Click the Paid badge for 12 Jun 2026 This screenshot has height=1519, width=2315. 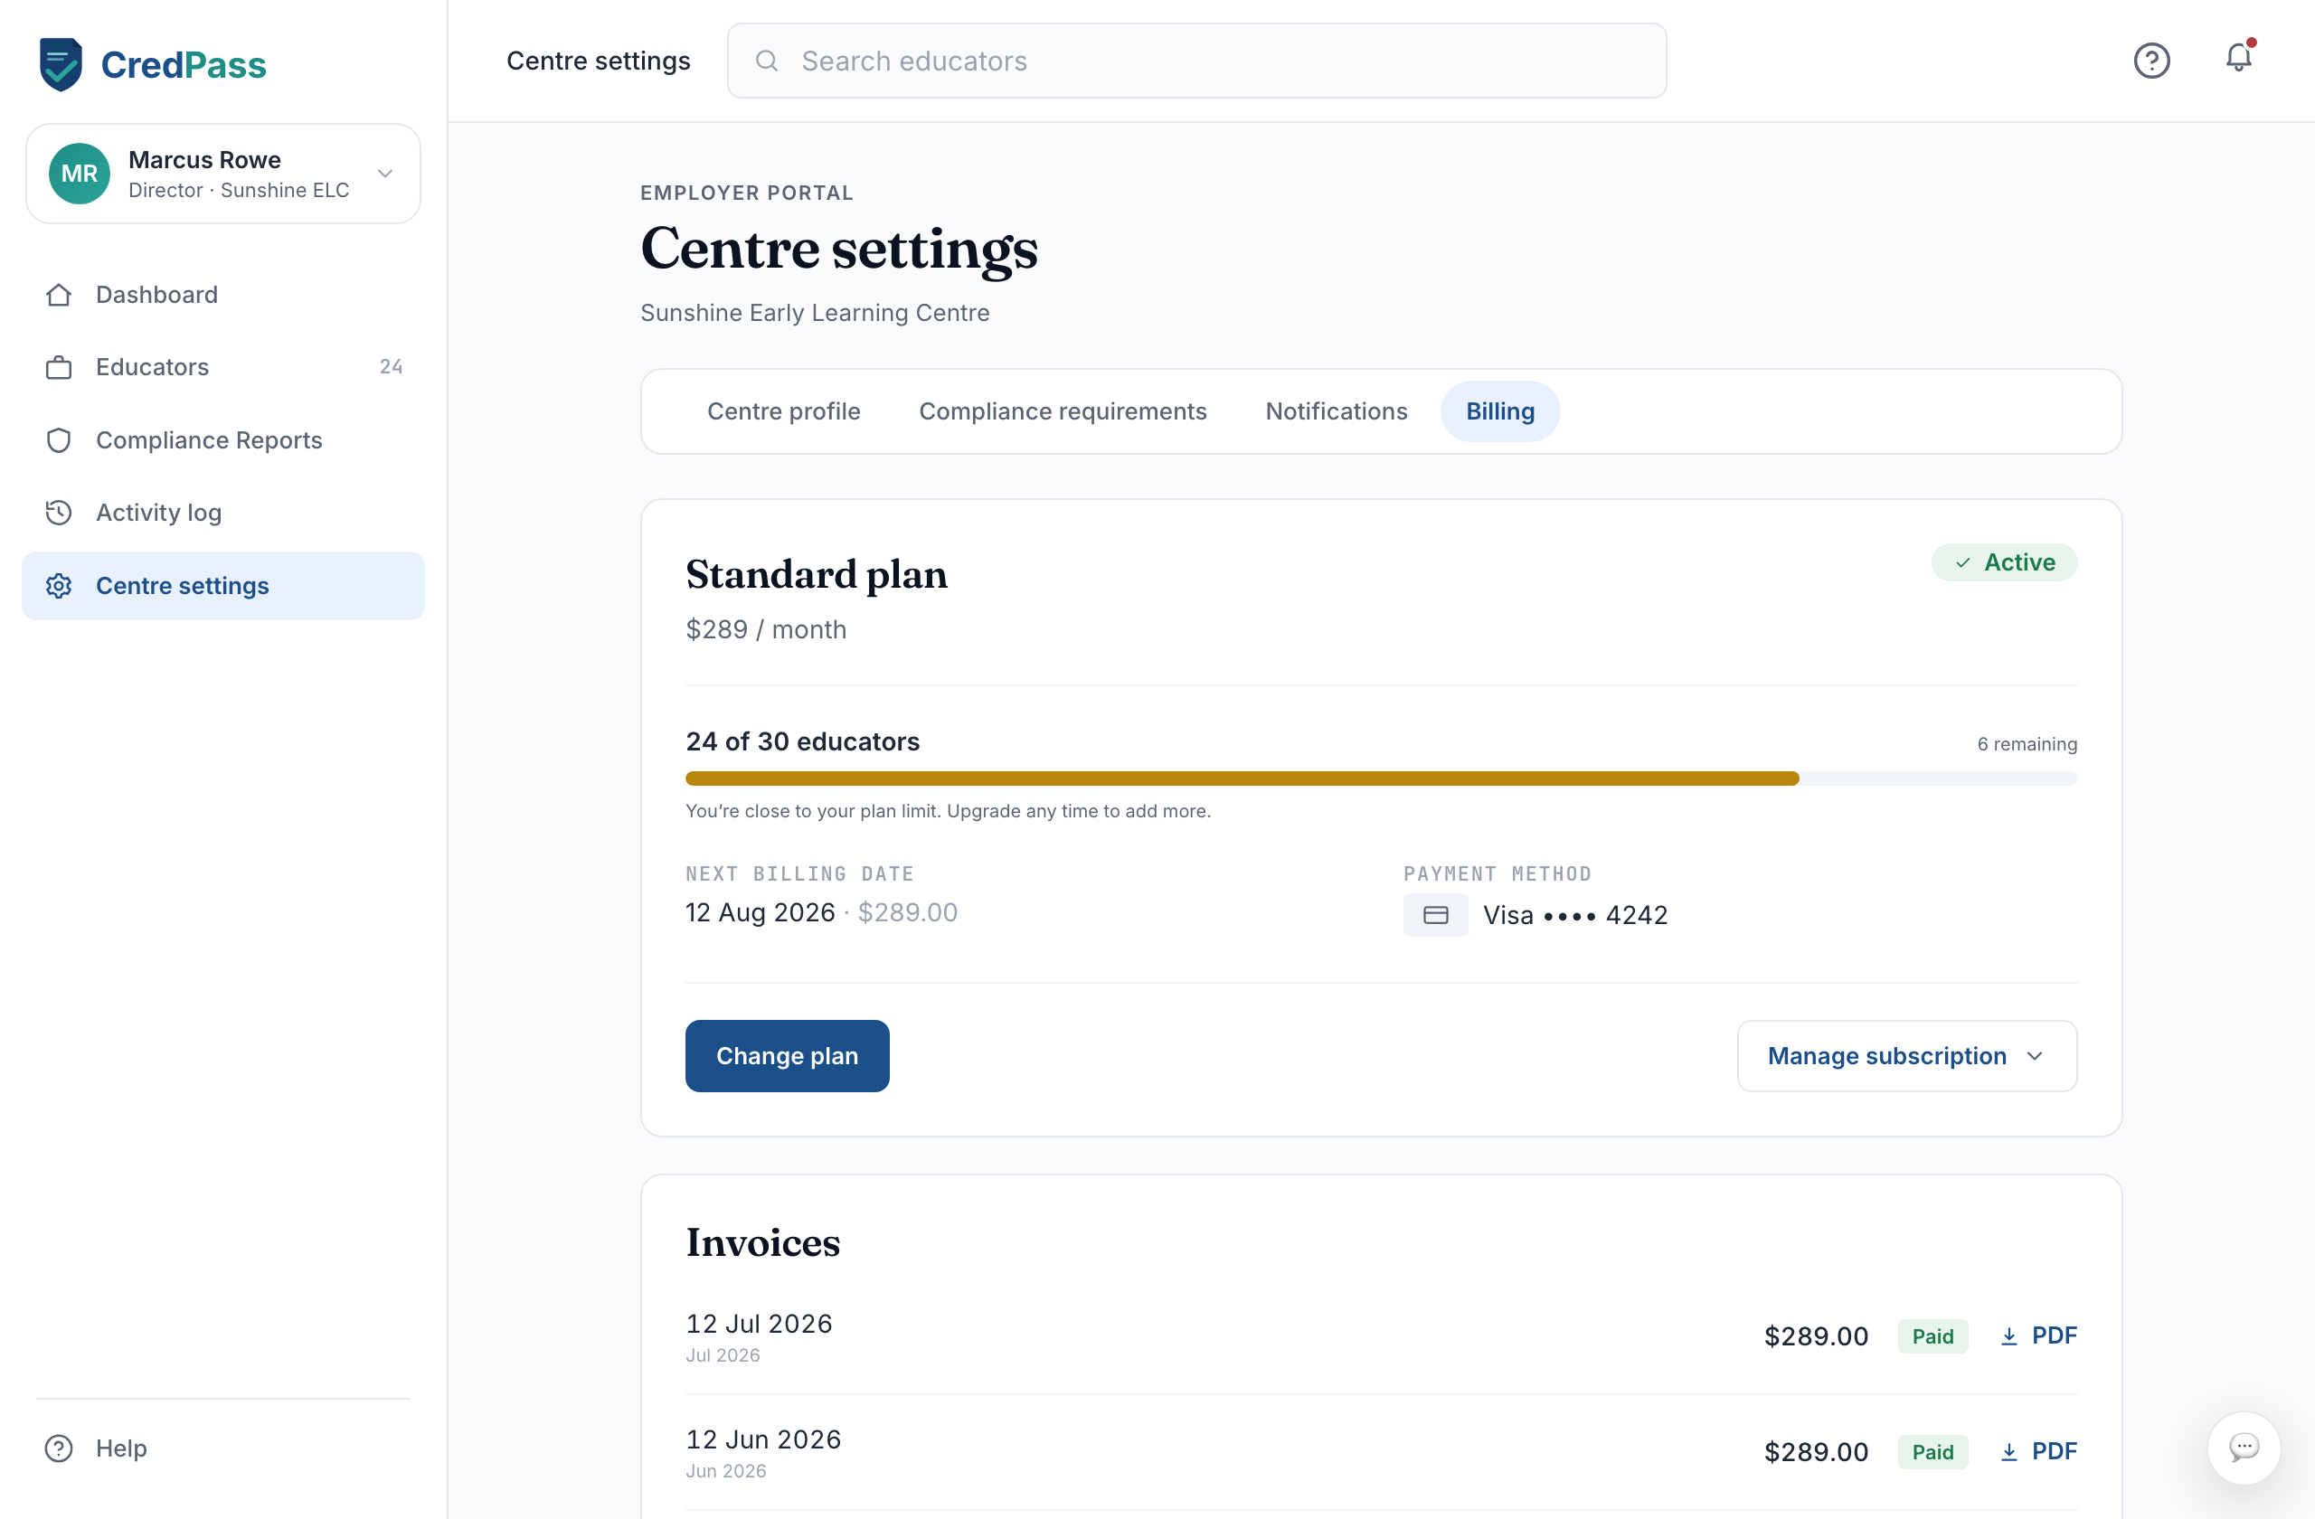pos(1932,1452)
